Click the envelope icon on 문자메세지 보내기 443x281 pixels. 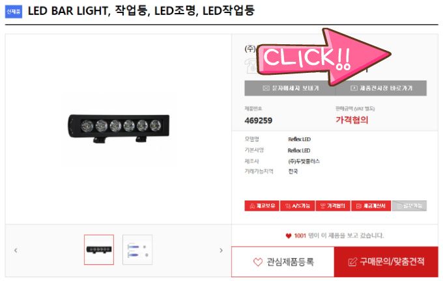tap(266, 88)
